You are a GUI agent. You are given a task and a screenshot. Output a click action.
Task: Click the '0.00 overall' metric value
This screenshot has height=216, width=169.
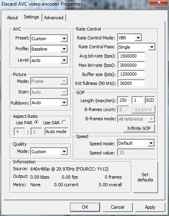point(110,185)
